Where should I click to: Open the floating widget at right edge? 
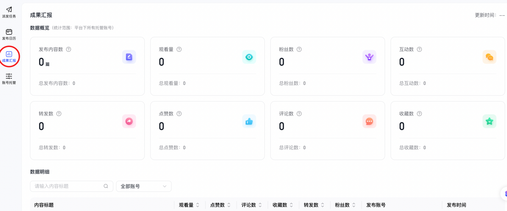pos(504,193)
